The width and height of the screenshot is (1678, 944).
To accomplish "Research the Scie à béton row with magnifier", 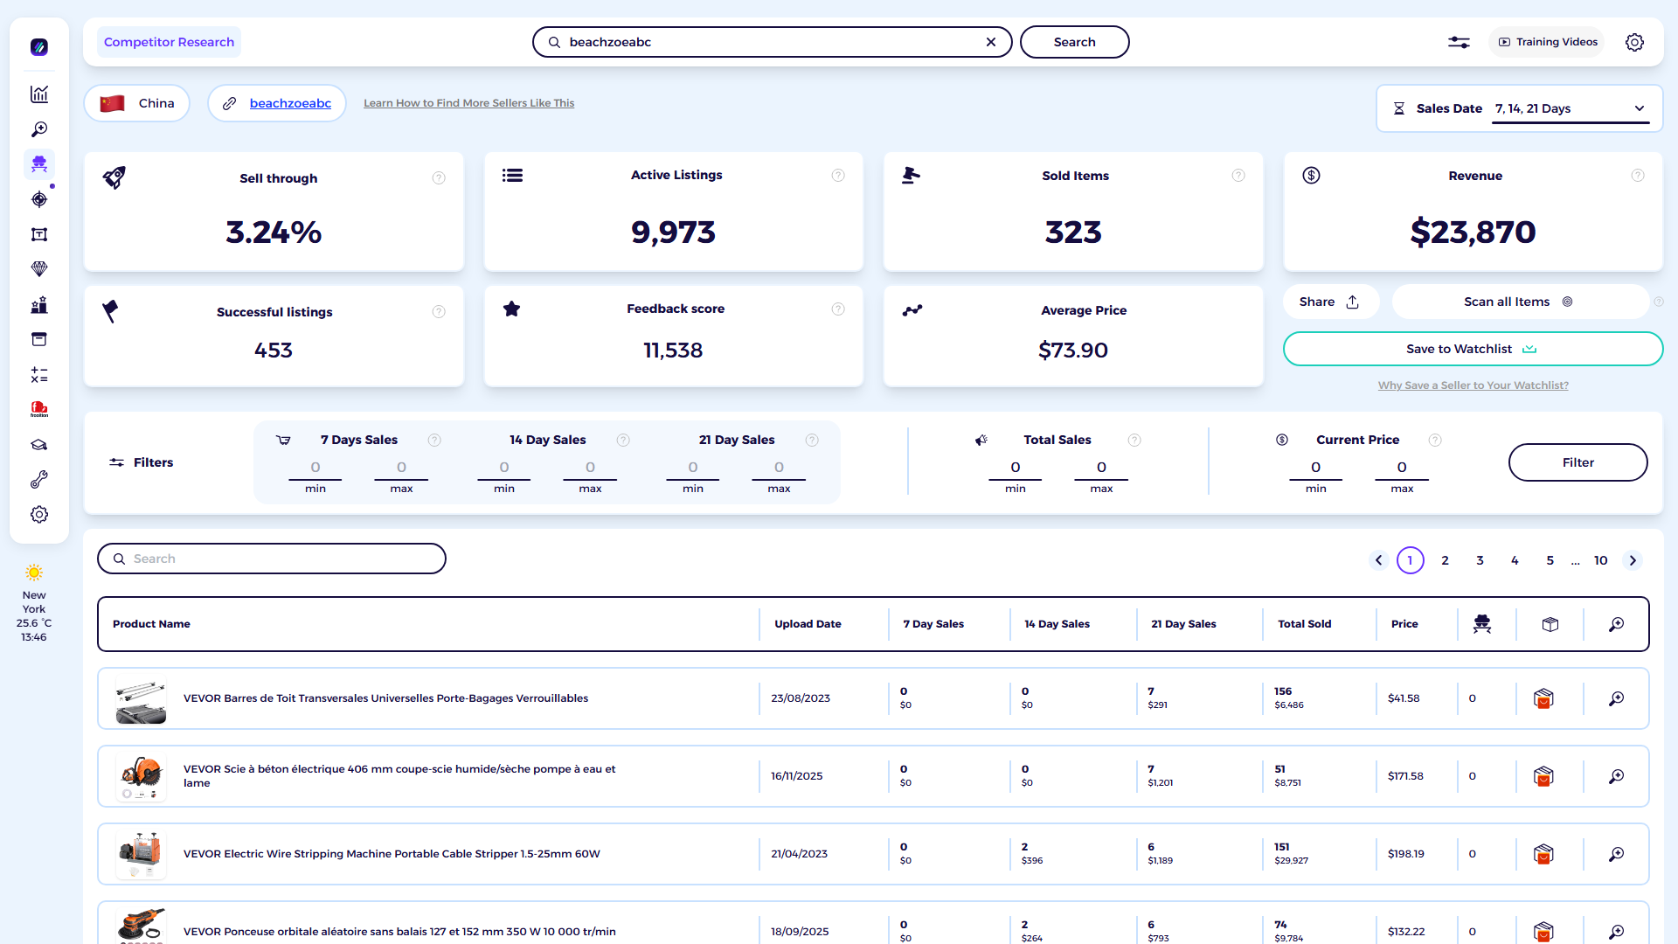I will (1617, 776).
